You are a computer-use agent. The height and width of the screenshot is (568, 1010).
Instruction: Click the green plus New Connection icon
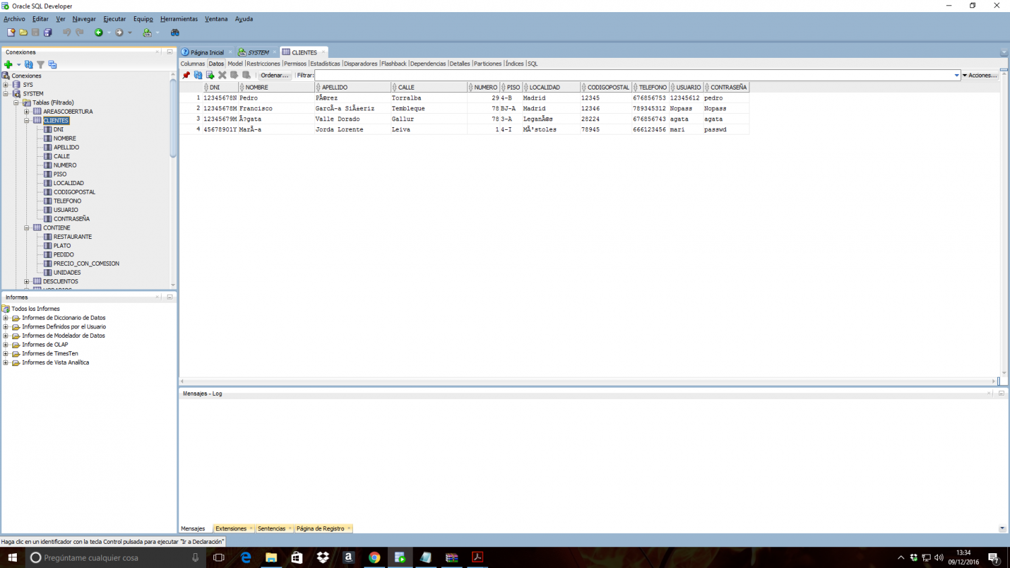pyautogui.click(x=8, y=65)
